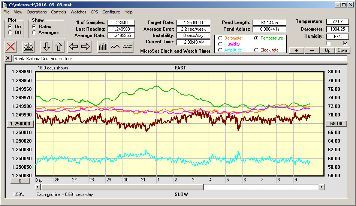Select Averages in Show group
Image resolution: width=356 pixels, height=206 pixels.
(x=34, y=32)
